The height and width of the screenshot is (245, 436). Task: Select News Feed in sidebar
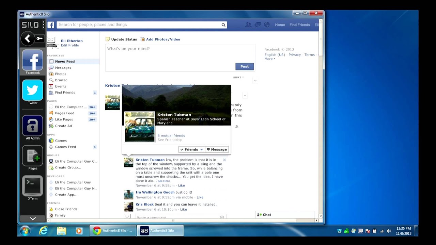click(x=65, y=62)
